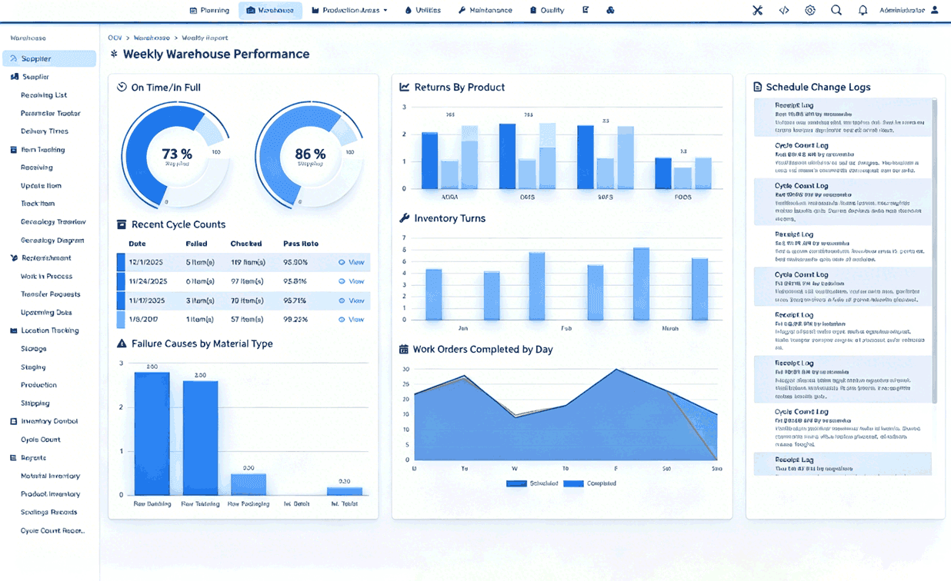
Task: Click the eye icon in the 12/1/2025 row
Action: 342,262
